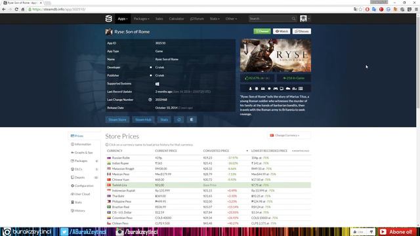Click the icon beside Last Change Number
The height and width of the screenshot is (236, 420).
point(150,100)
